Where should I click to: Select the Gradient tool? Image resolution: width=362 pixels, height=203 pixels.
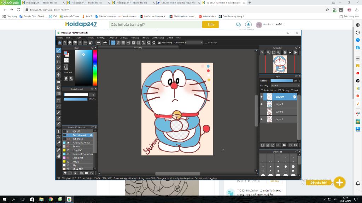[59, 94]
